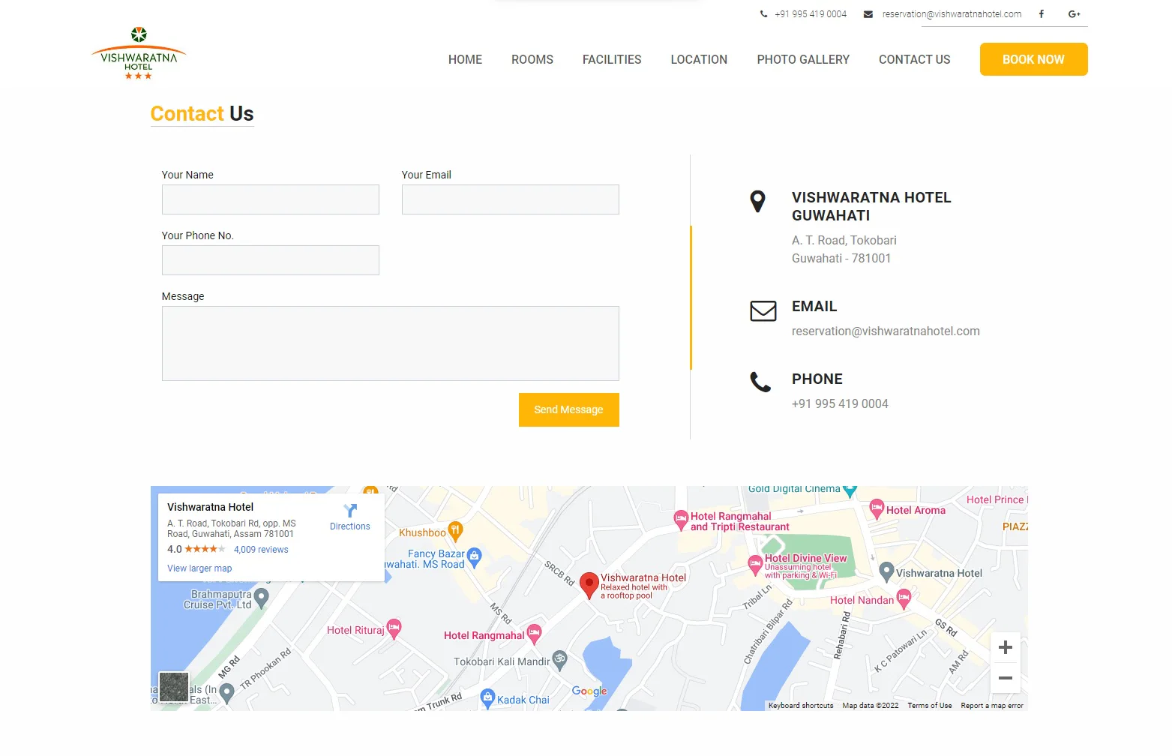Image resolution: width=1172 pixels, height=756 pixels.
Task: Open the Google Plus icon in top bar
Action: tap(1074, 14)
